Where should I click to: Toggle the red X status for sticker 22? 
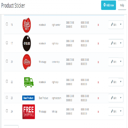click(x=98, y=82)
